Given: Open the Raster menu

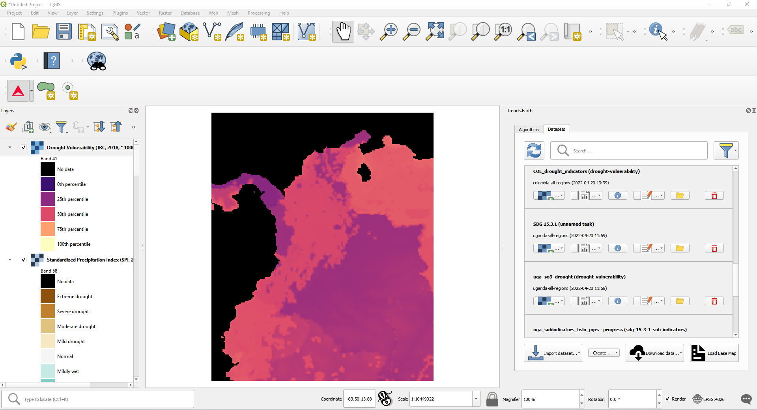Looking at the screenshot, I should point(165,13).
